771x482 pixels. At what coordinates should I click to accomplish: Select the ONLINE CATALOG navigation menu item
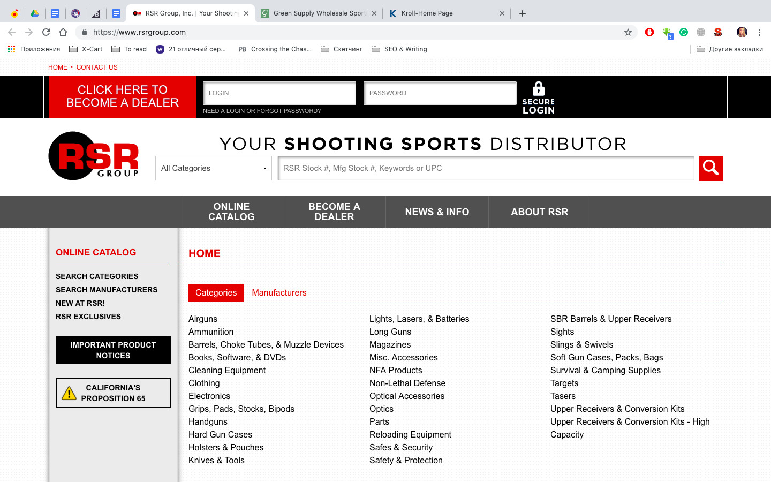pyautogui.click(x=231, y=212)
